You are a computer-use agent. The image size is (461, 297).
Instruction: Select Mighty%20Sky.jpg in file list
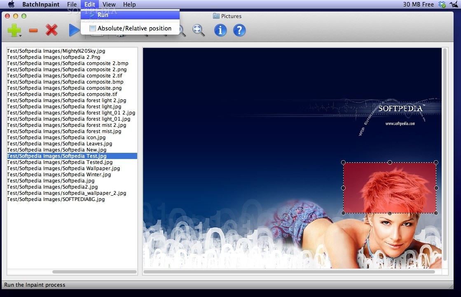pos(56,51)
